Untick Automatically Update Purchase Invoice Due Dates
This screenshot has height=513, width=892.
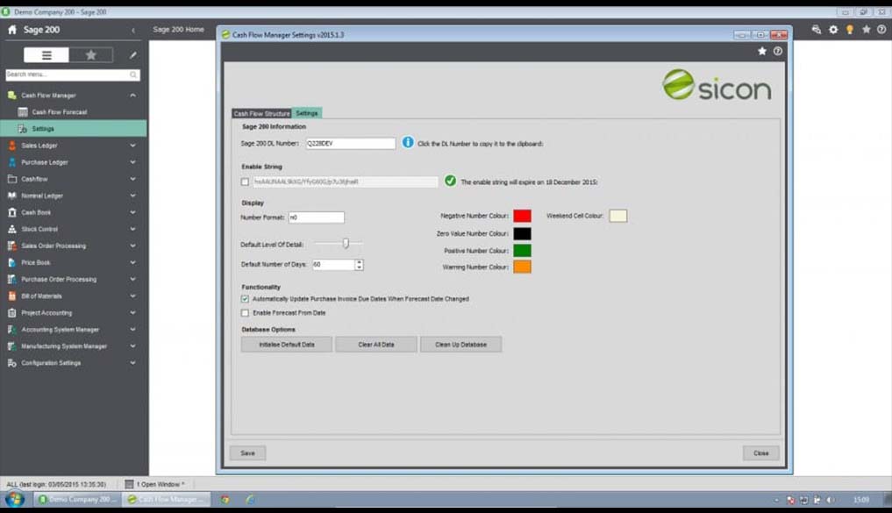[x=246, y=298]
